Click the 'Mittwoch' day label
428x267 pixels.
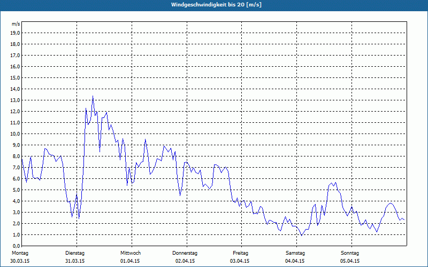(131, 253)
